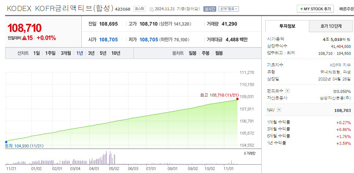Select the 3년 line chart period
The height and width of the screenshot is (173, 354).
point(91,53)
